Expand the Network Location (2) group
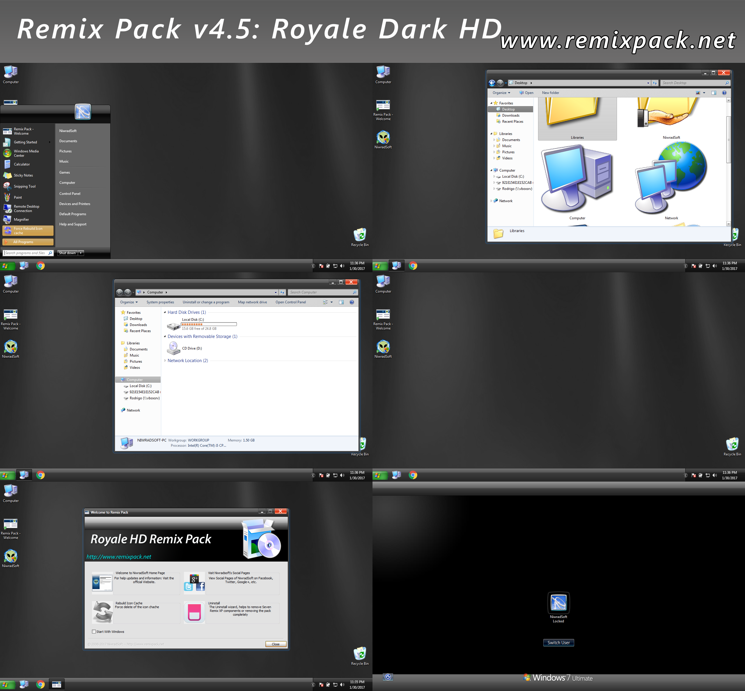This screenshot has height=691, width=745. 165,360
